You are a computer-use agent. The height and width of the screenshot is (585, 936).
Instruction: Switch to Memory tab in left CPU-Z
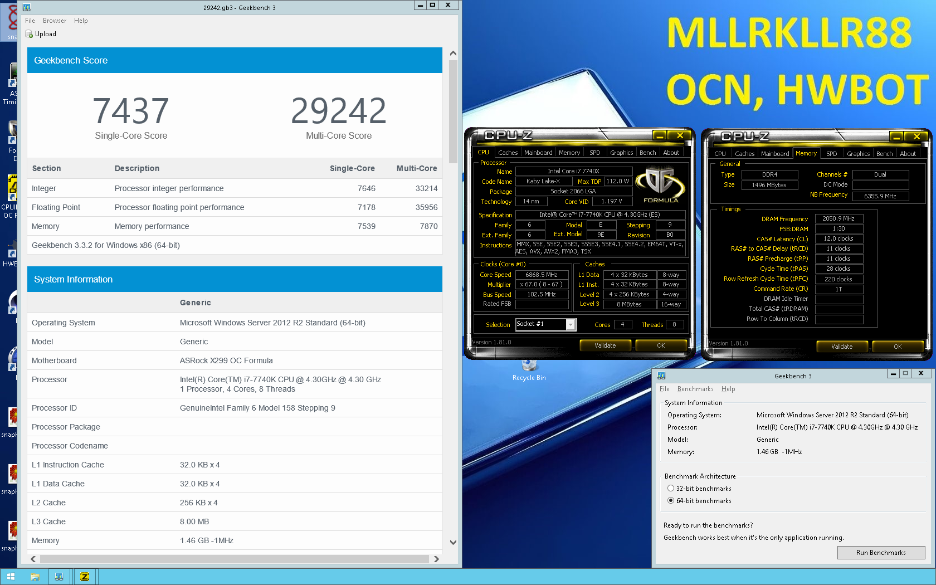pyautogui.click(x=569, y=153)
